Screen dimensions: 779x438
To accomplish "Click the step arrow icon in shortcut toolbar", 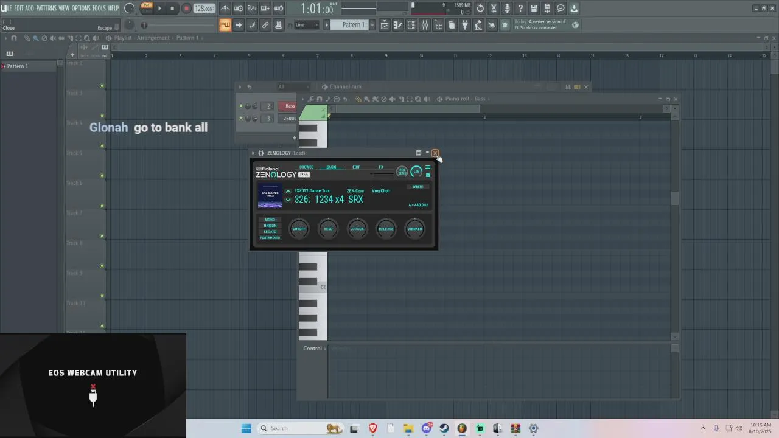I will tap(239, 25).
